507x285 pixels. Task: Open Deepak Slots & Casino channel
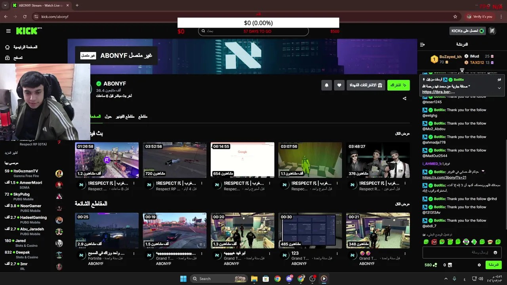coord(34,255)
